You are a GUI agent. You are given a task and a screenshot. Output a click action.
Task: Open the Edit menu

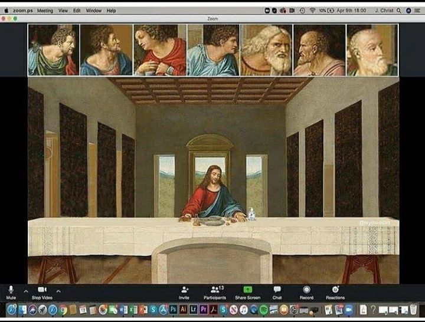coord(77,11)
